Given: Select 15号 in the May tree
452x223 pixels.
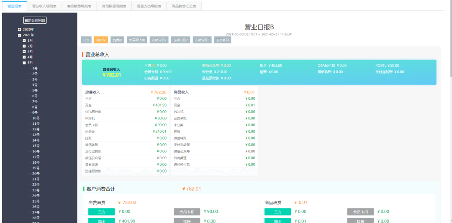Looking at the screenshot, I should point(36,146).
